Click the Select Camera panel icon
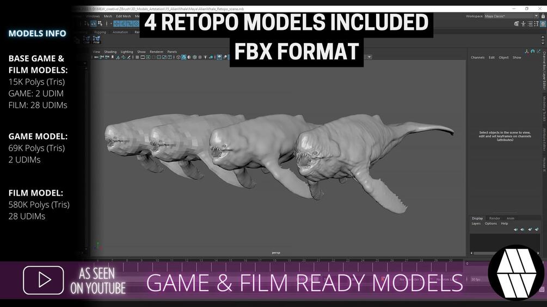The image size is (547, 307). pos(96,57)
